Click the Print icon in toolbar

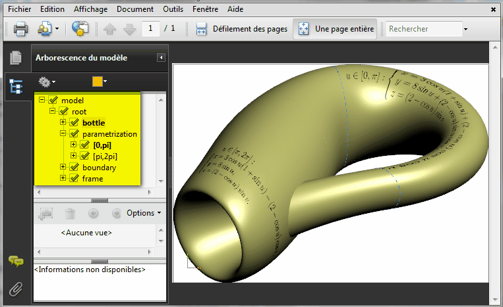20,29
